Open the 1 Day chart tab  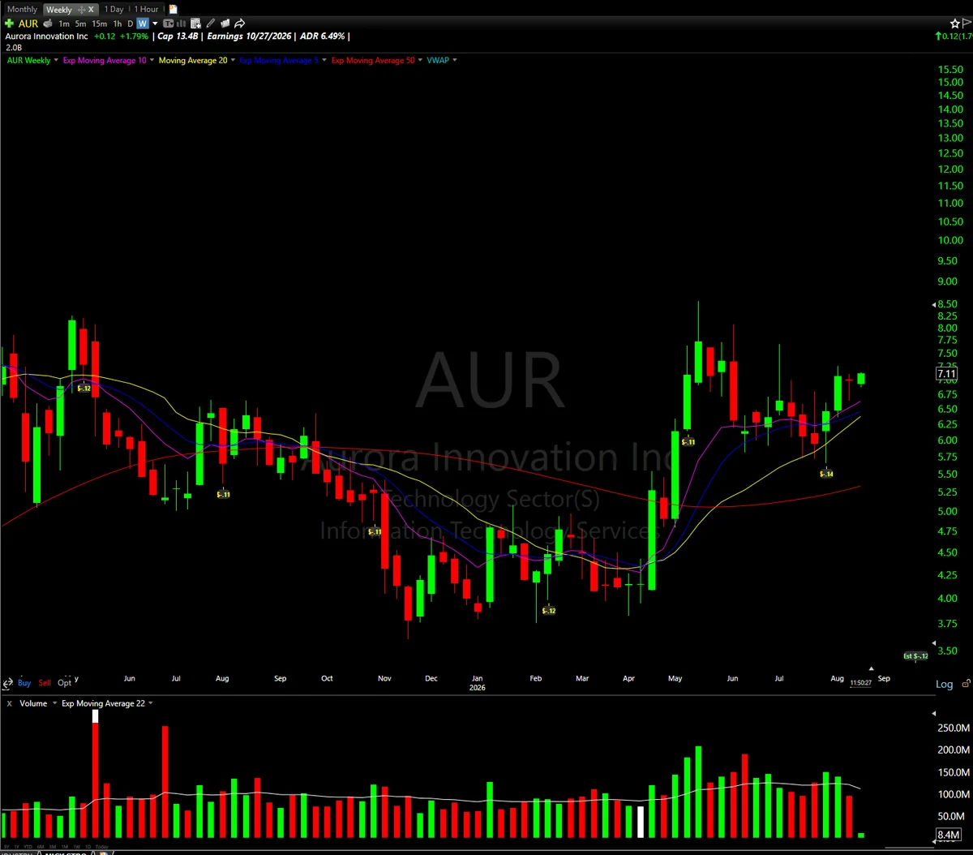114,9
